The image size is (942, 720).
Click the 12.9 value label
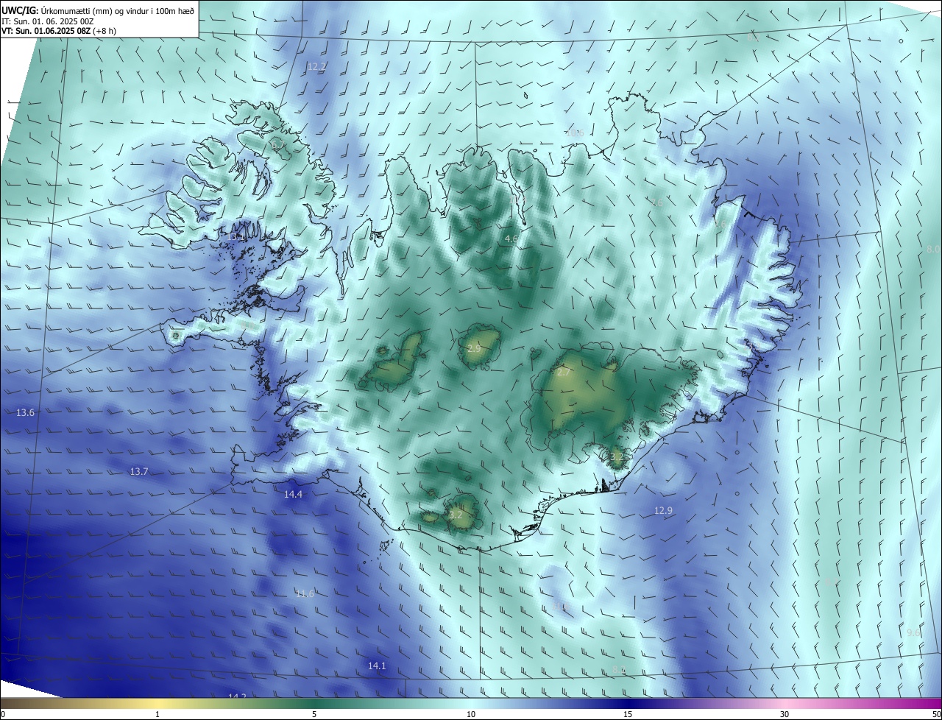(663, 510)
